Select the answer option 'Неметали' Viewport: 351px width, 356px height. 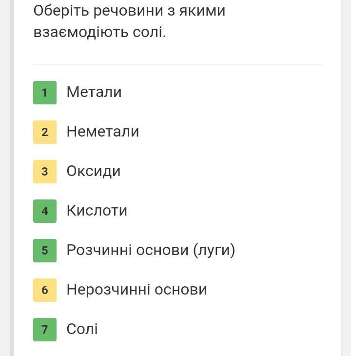(103, 132)
